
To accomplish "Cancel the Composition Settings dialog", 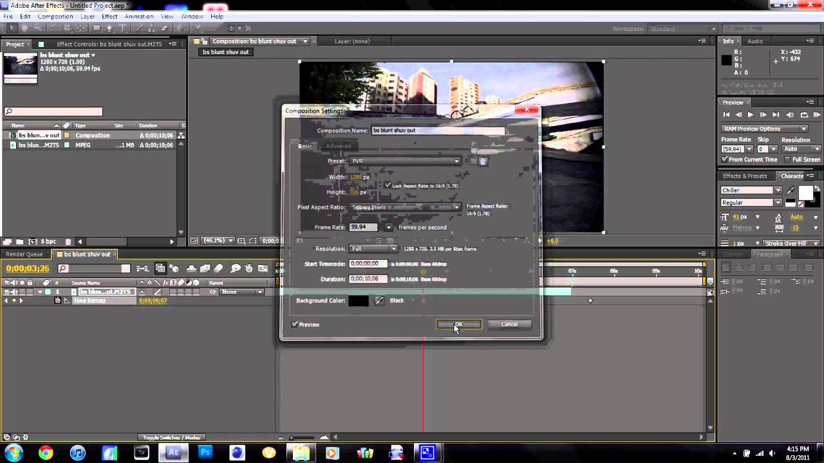I will click(509, 324).
